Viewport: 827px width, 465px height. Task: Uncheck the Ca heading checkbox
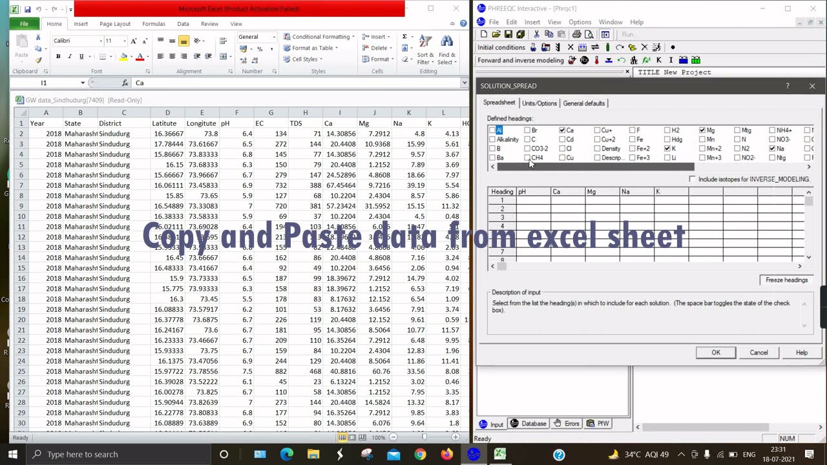(x=562, y=130)
